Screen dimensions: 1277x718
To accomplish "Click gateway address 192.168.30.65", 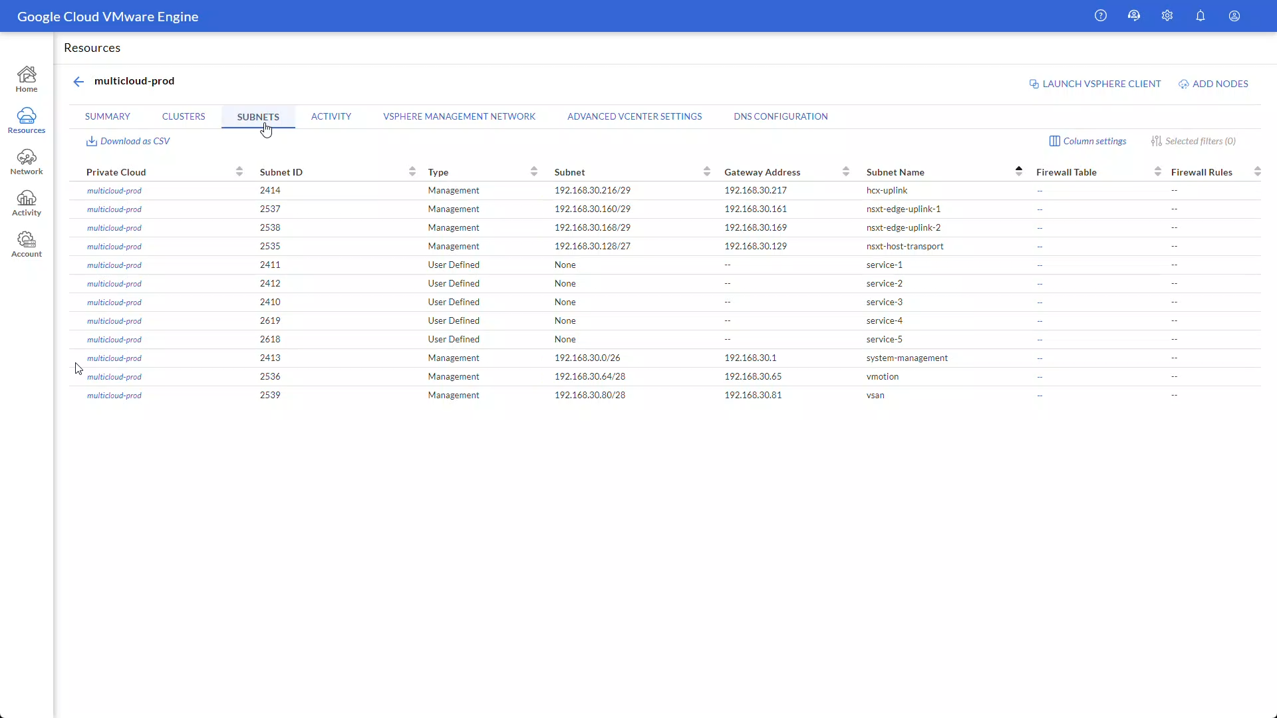I will click(753, 376).
